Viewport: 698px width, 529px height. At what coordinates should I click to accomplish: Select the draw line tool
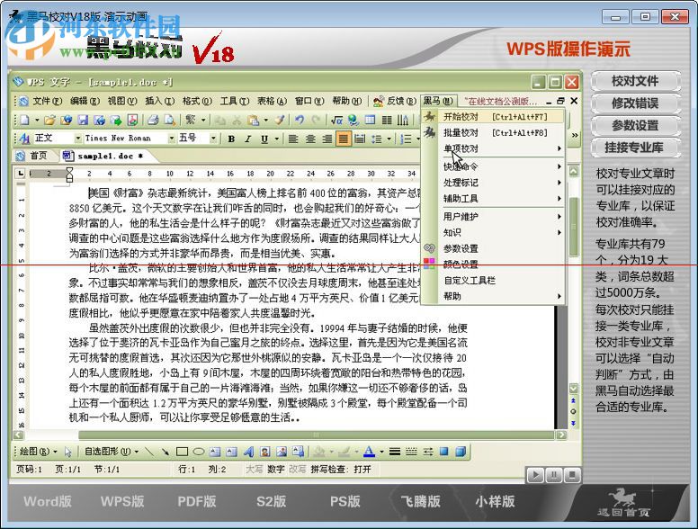(149, 452)
